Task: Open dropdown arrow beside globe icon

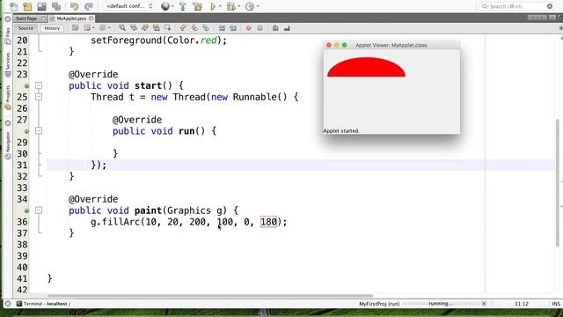Action: [x=172, y=6]
